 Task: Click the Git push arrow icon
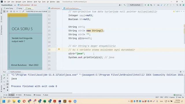[x=167, y=5]
